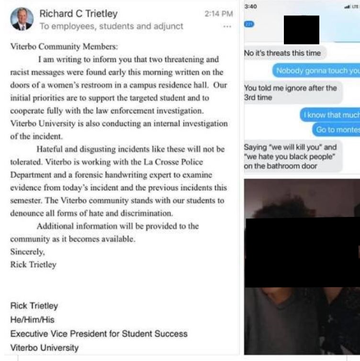Tap the 3:40 status bar clock
360x361 pixels.
[x=251, y=6]
